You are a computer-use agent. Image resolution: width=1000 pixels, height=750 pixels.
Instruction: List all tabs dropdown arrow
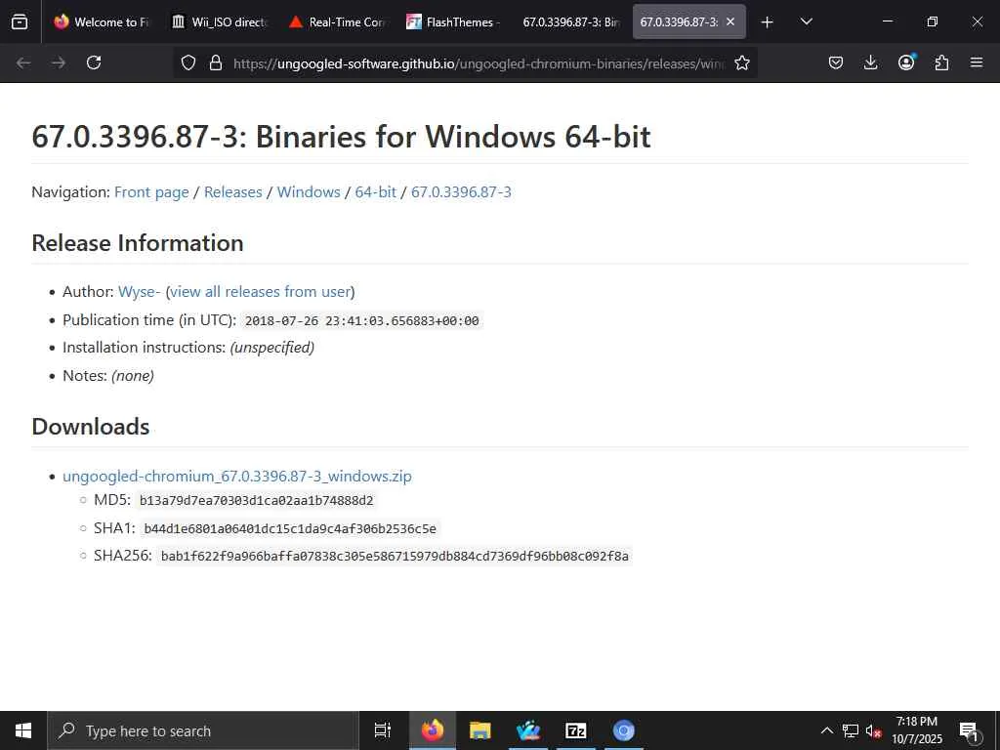pos(806,21)
